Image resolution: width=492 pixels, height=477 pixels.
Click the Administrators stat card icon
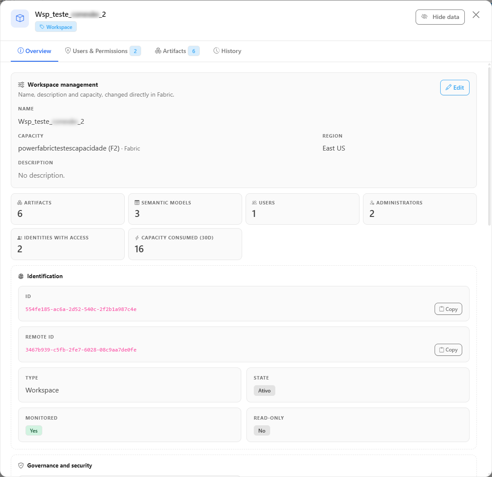click(372, 203)
